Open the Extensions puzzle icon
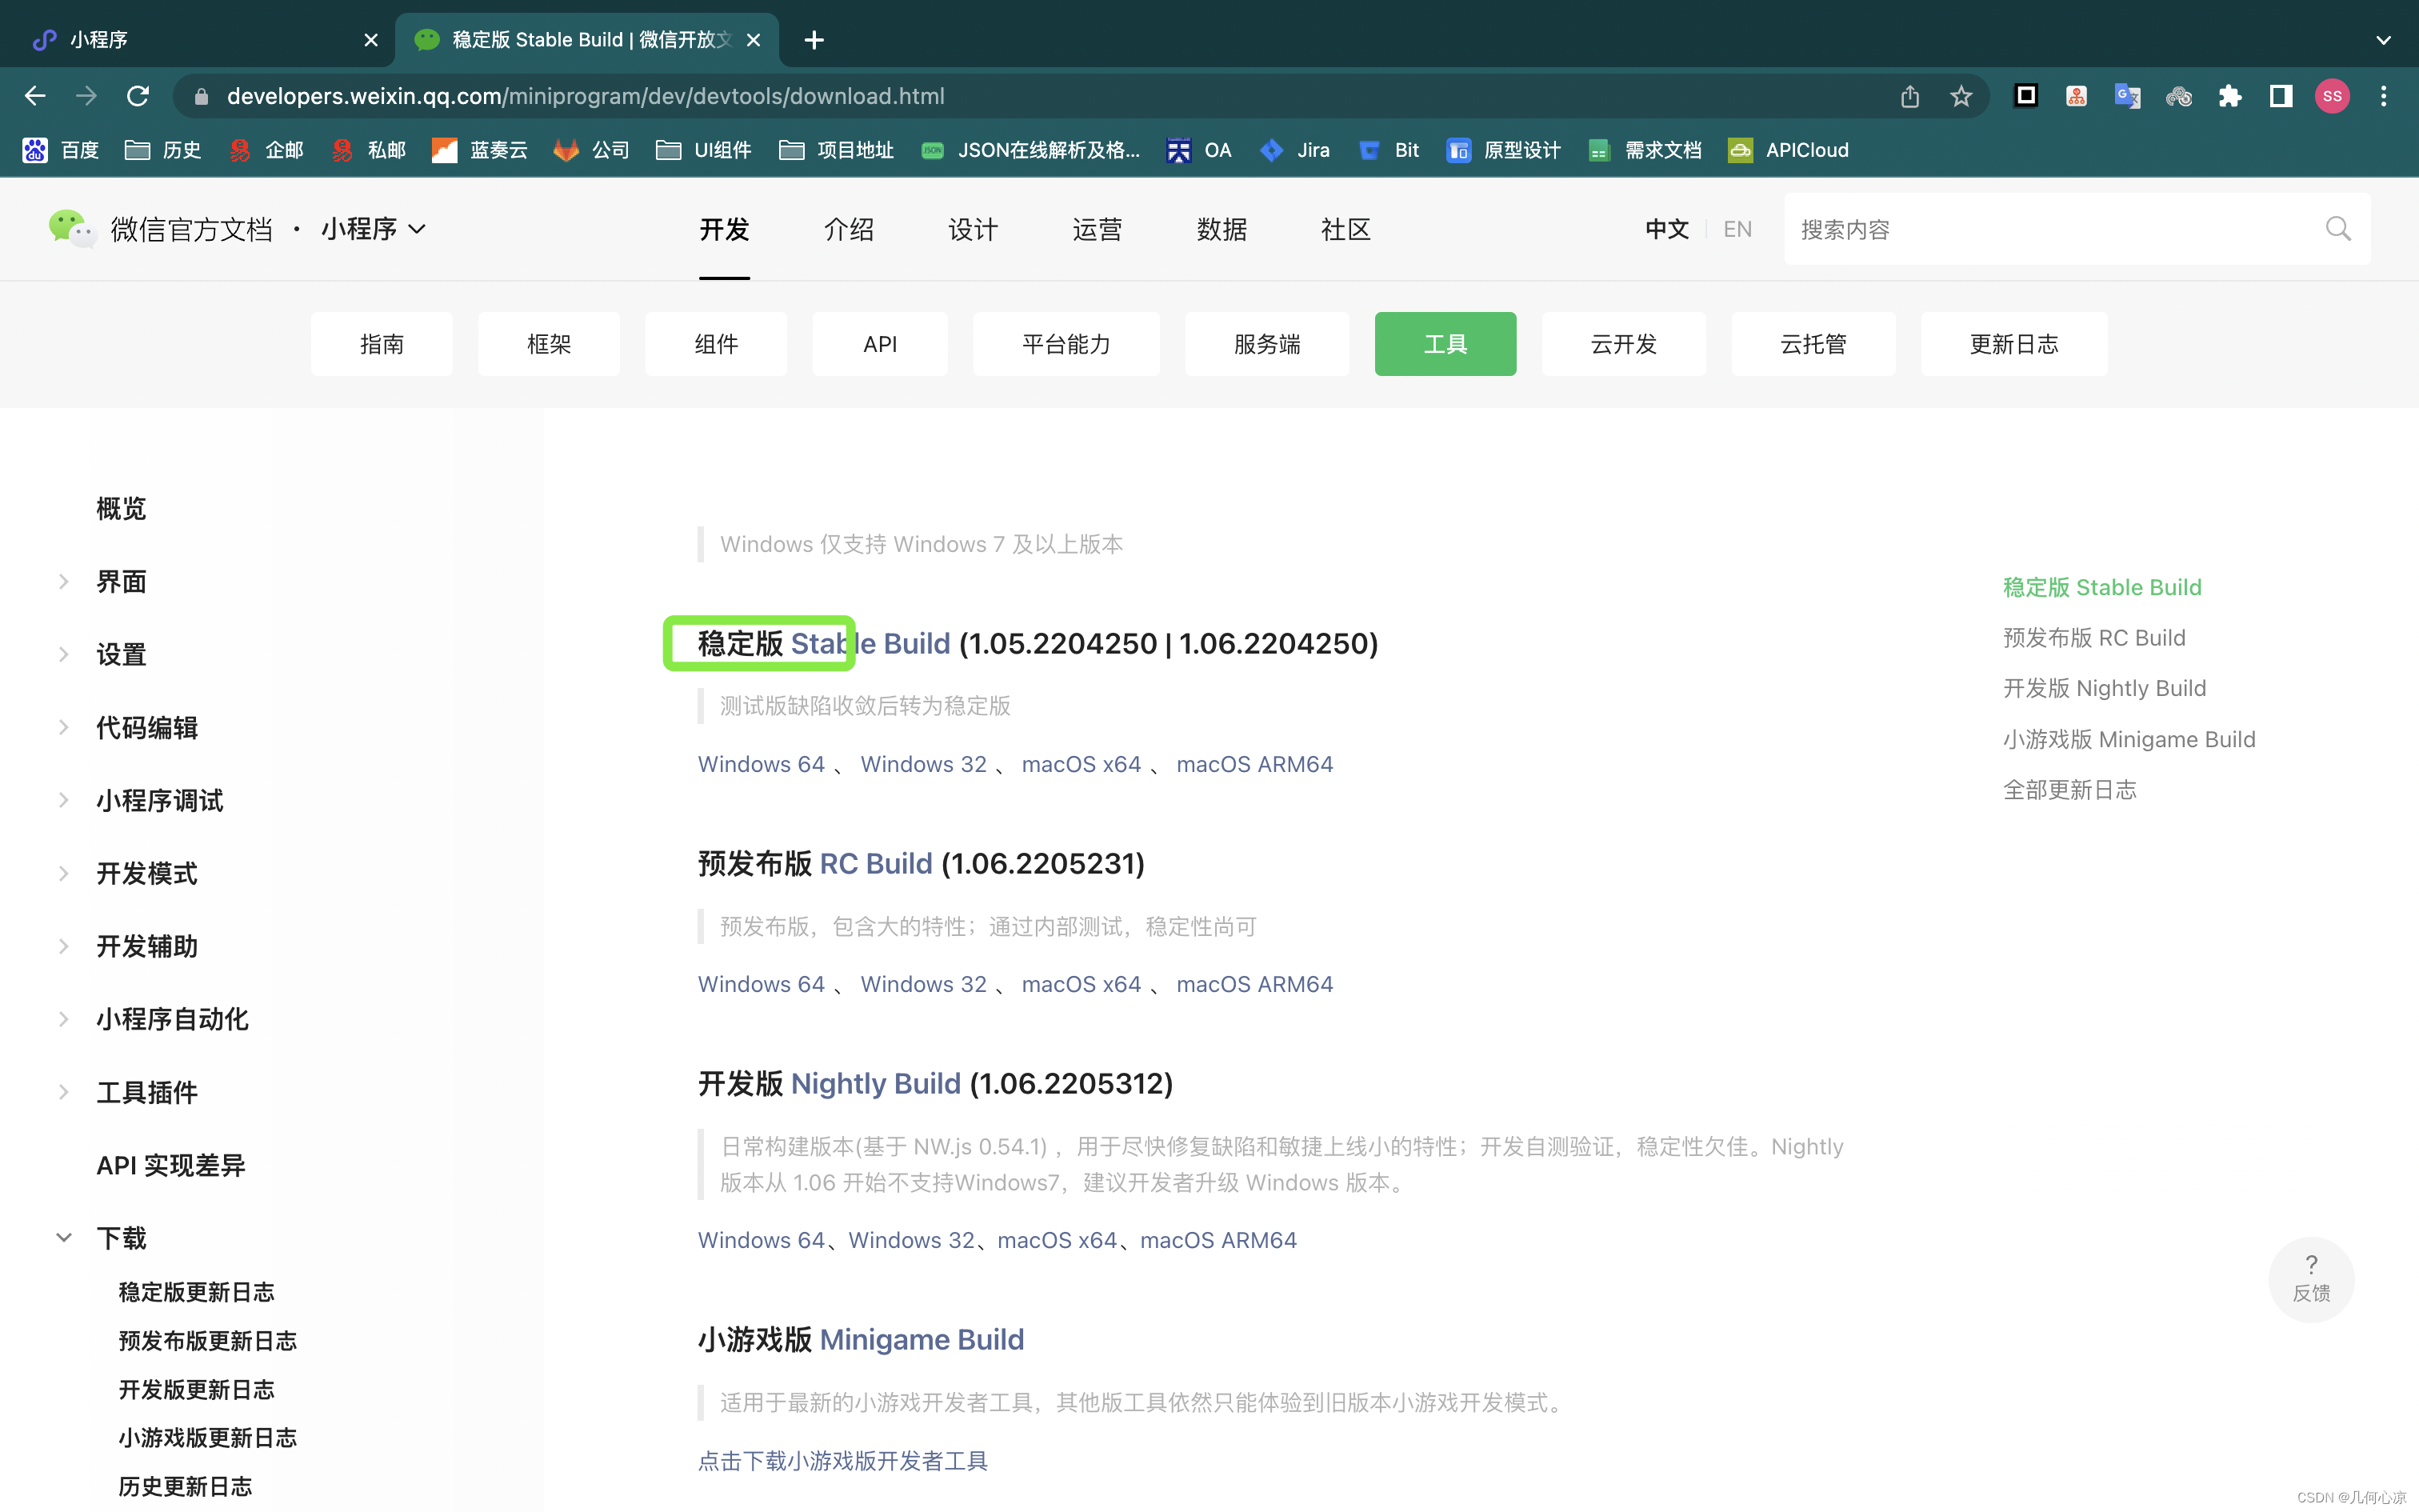2419x1512 pixels. [x=2230, y=96]
